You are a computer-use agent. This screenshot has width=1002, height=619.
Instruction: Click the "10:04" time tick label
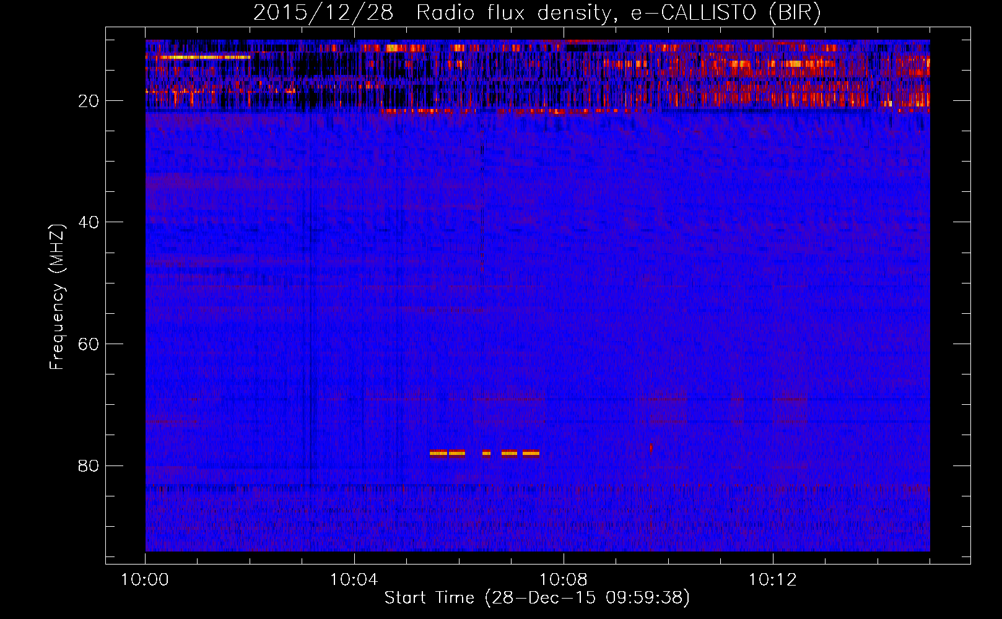354,580
